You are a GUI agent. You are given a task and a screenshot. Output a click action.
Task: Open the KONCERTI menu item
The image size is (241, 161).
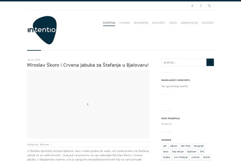(159, 23)
